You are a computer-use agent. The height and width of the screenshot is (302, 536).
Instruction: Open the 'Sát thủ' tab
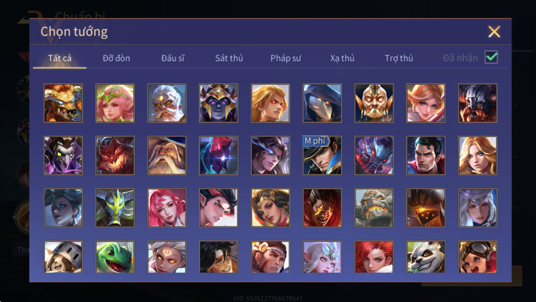tap(229, 58)
